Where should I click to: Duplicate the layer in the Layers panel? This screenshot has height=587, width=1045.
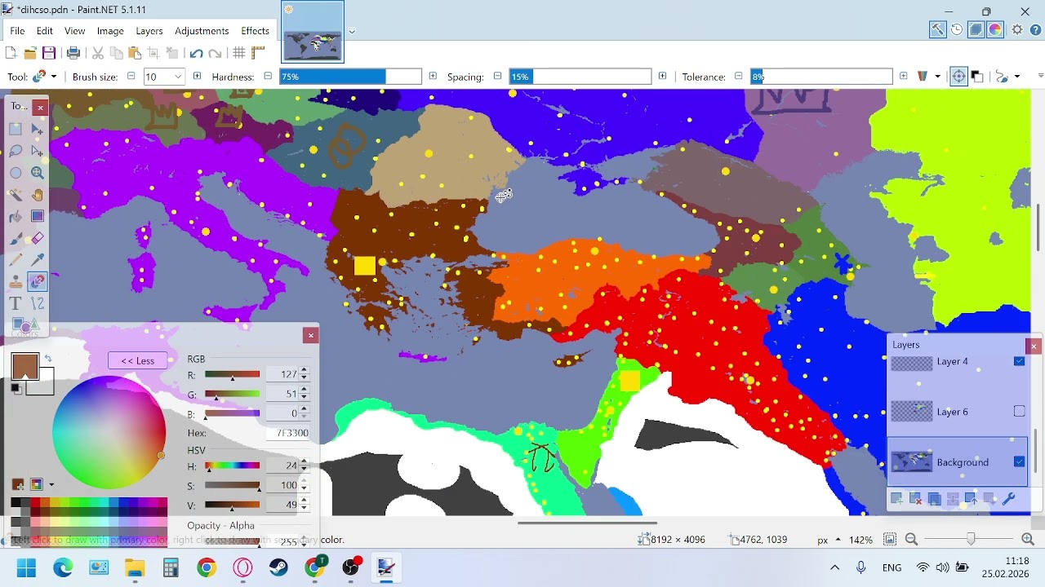coord(934,499)
